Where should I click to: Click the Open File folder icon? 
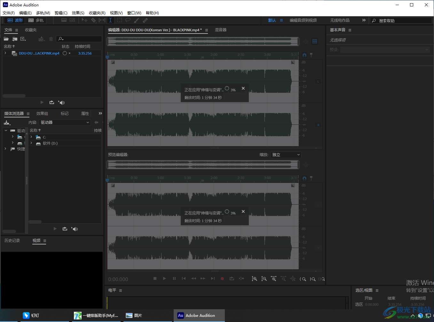coord(6,39)
